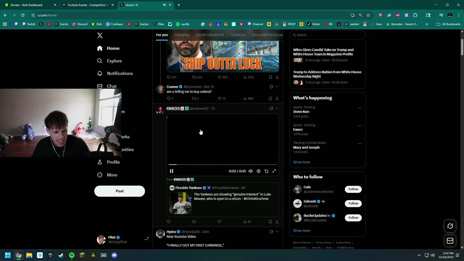464x261 pixels.
Task: Click the Post button
Action: (x=120, y=191)
